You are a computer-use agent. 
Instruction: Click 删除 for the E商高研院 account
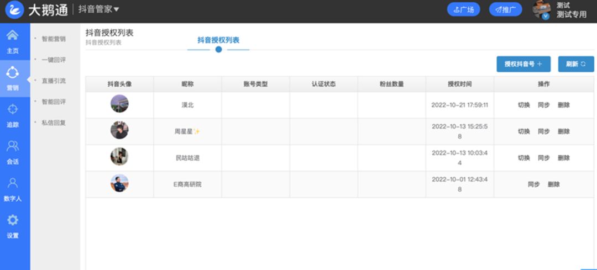point(554,184)
